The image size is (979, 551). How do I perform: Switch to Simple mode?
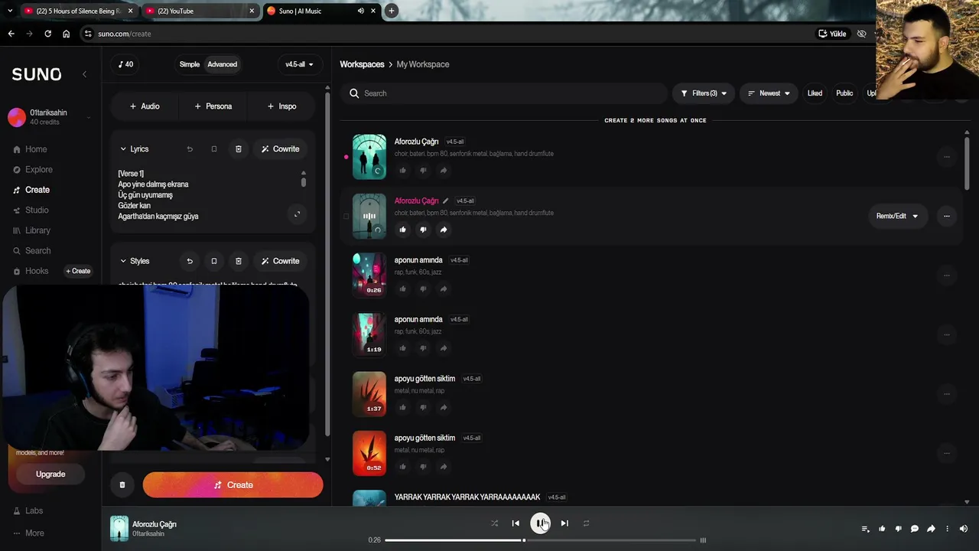click(190, 64)
